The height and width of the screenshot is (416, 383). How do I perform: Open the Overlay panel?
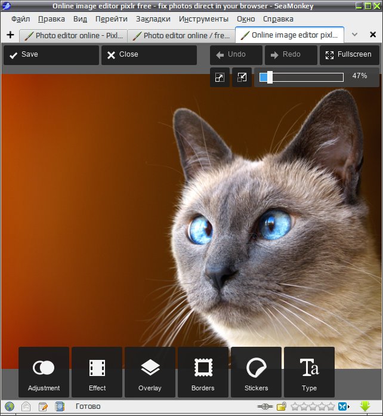point(150,372)
